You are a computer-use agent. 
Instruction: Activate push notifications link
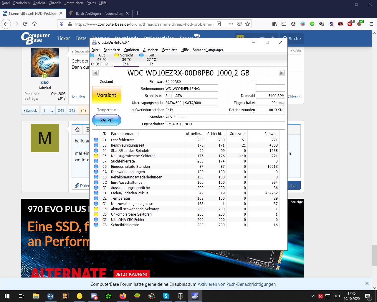click(237, 284)
